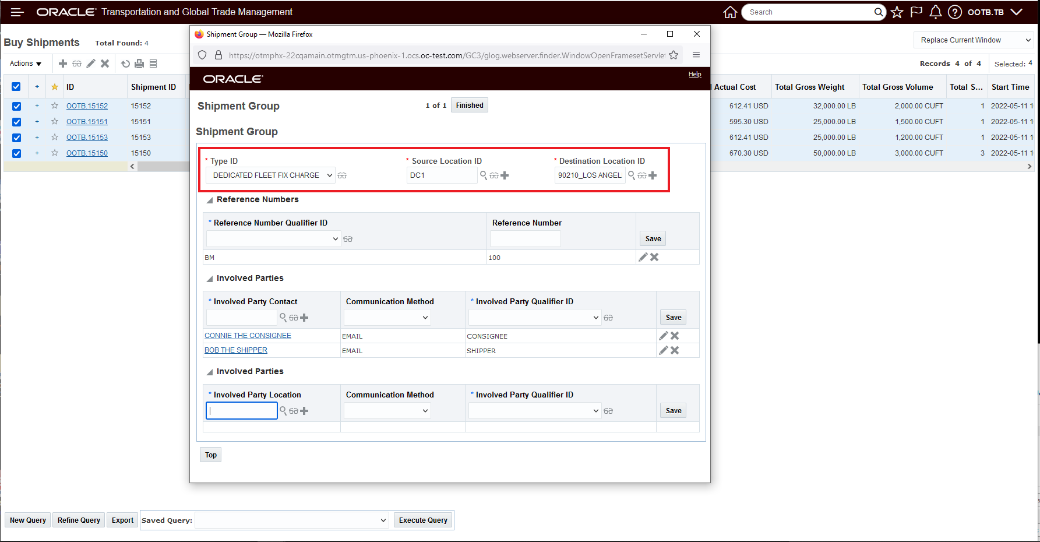Open favorites star in top header

897,12
